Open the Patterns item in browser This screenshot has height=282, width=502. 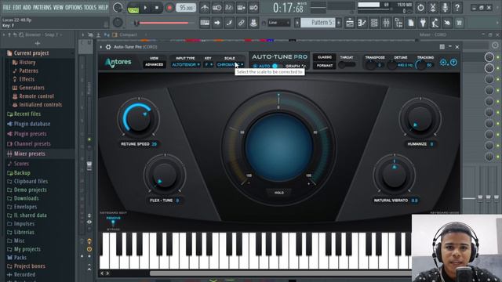coord(28,70)
